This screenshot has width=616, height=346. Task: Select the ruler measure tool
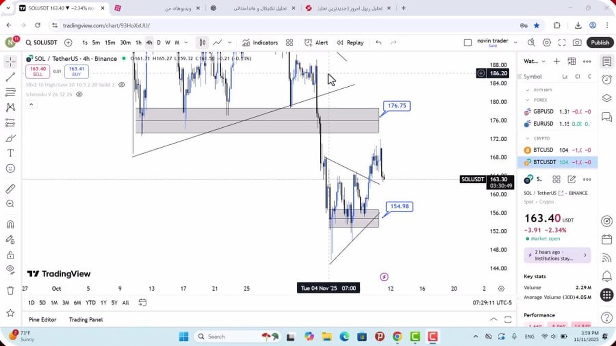click(10, 188)
